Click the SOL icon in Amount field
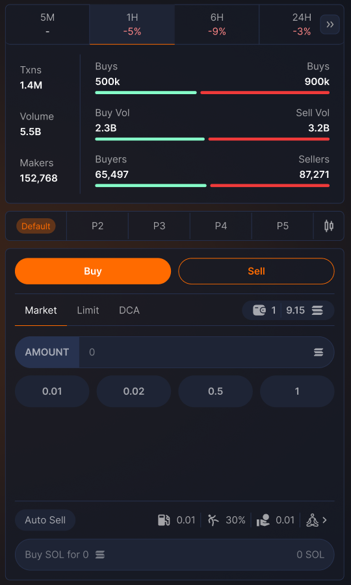 pyautogui.click(x=318, y=352)
